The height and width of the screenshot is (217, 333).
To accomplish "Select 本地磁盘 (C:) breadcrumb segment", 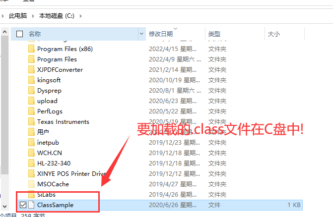I will [x=57, y=16].
